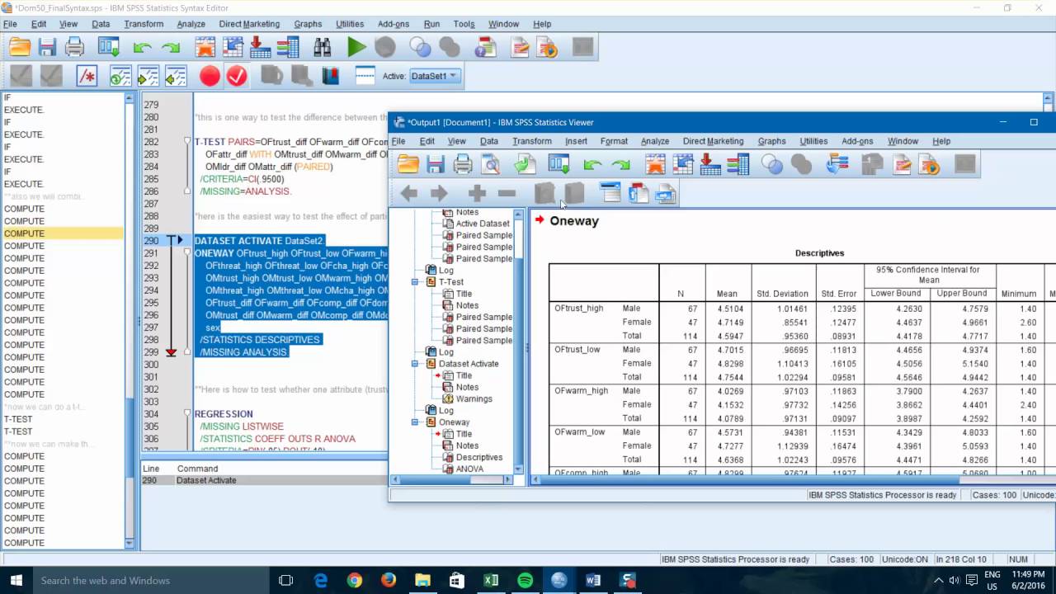Screen dimensions: 1056x594
Task: Open Windows Start menu
Action: pos(16,580)
